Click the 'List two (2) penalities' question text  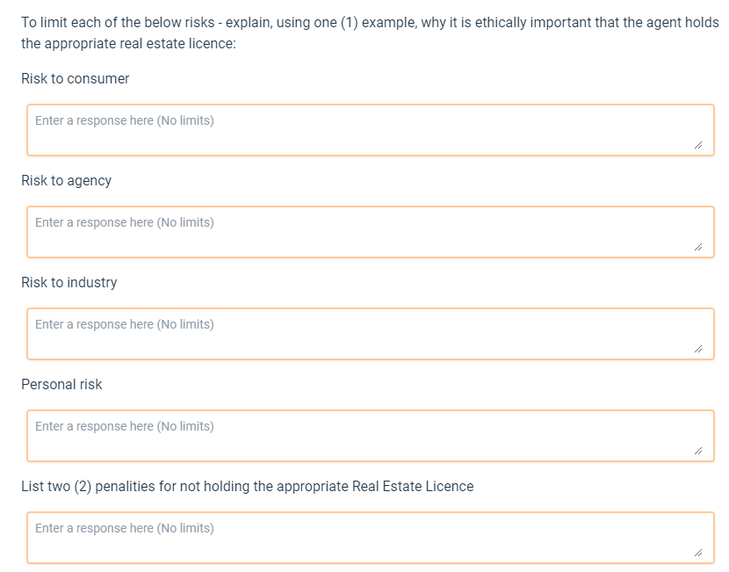coord(248,487)
